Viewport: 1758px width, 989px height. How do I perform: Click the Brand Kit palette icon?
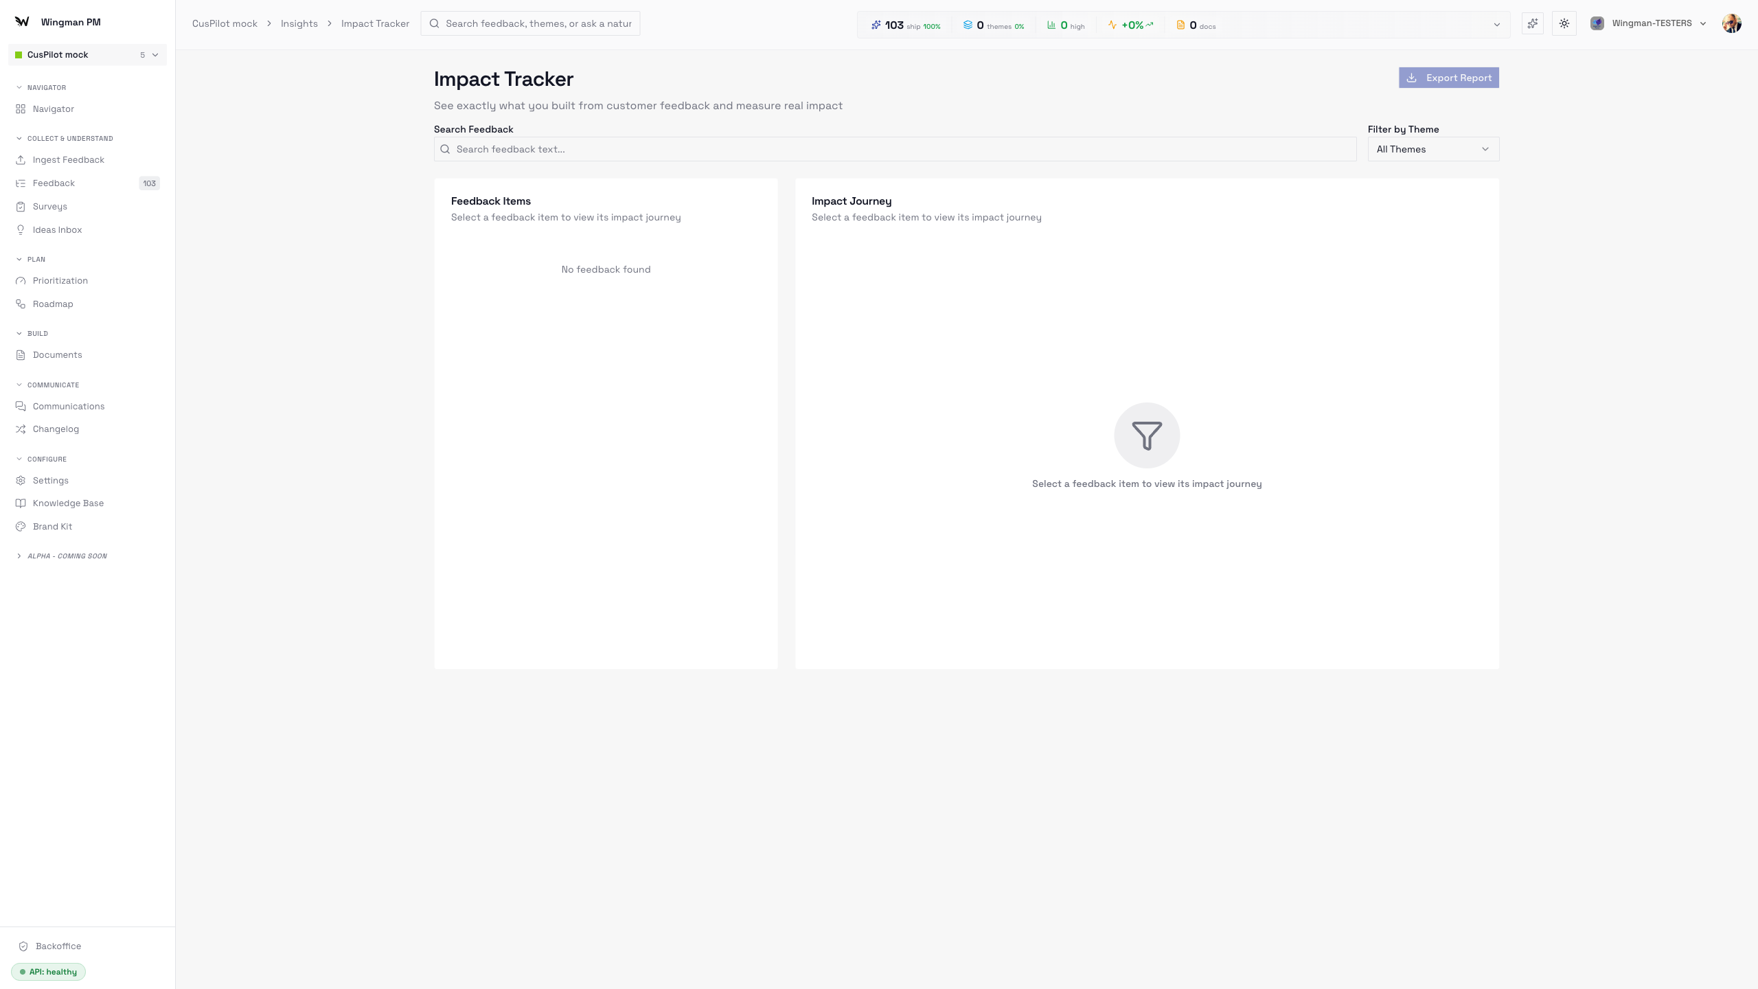pos(21,527)
